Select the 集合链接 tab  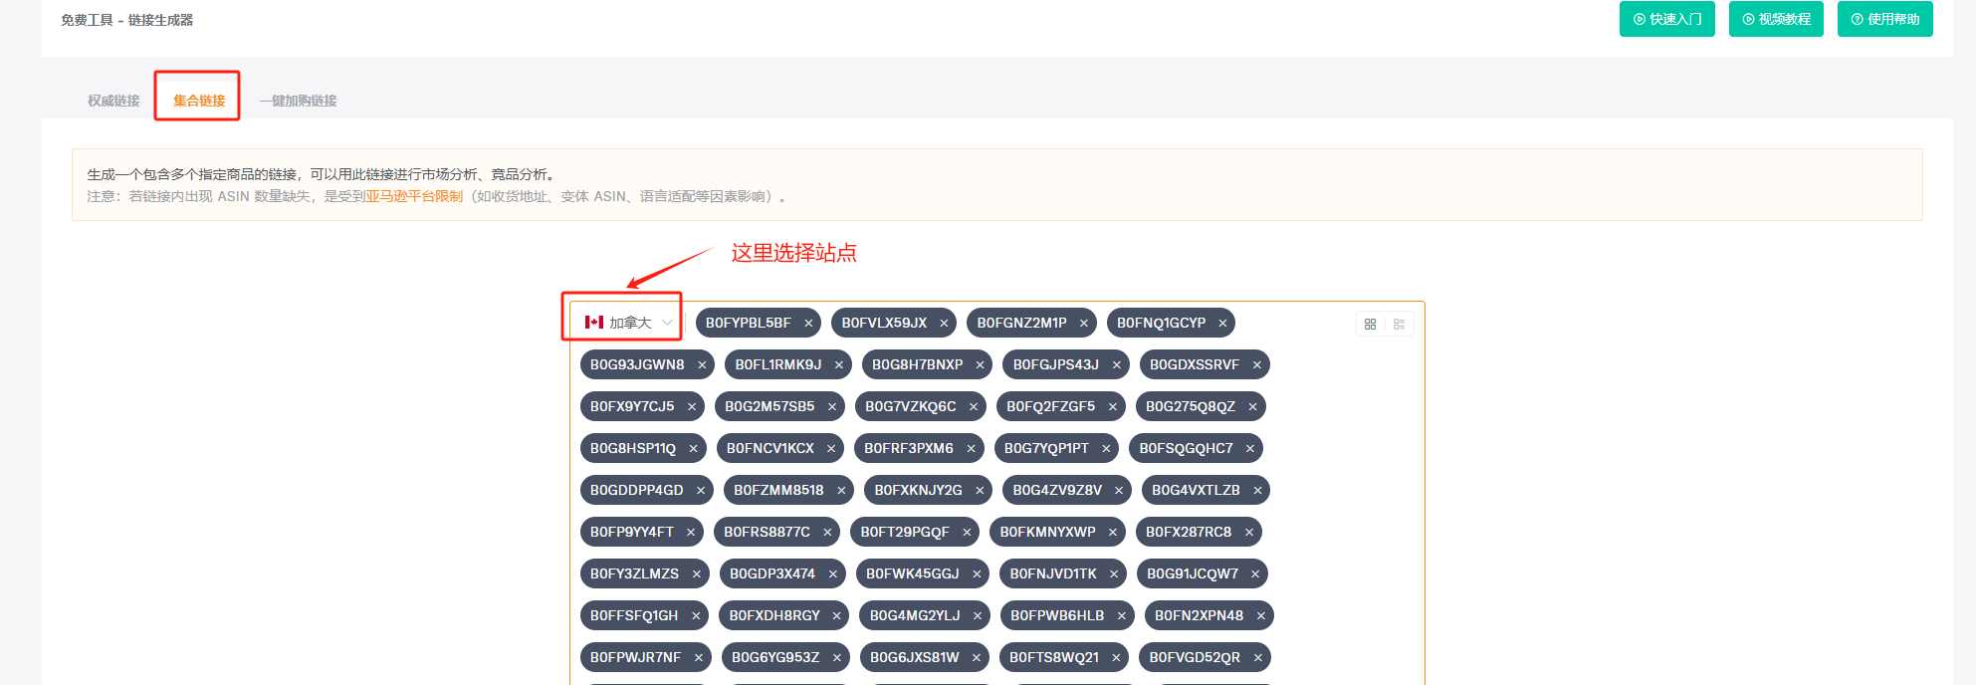coord(199,101)
